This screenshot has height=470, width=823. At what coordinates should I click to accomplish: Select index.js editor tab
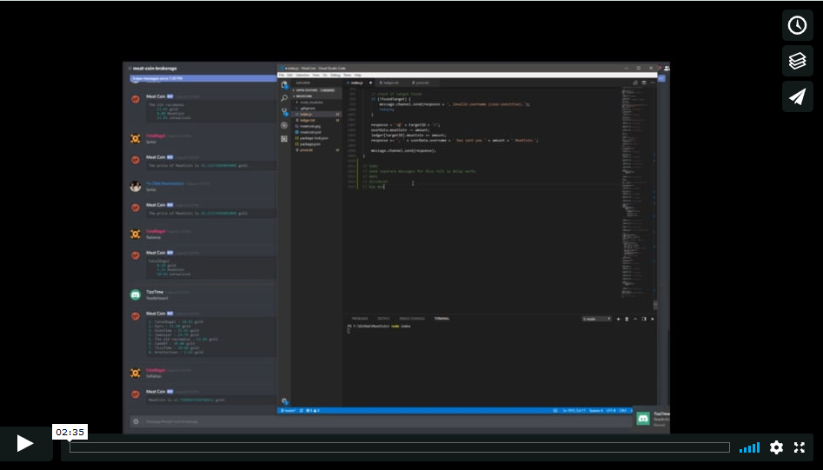point(356,82)
